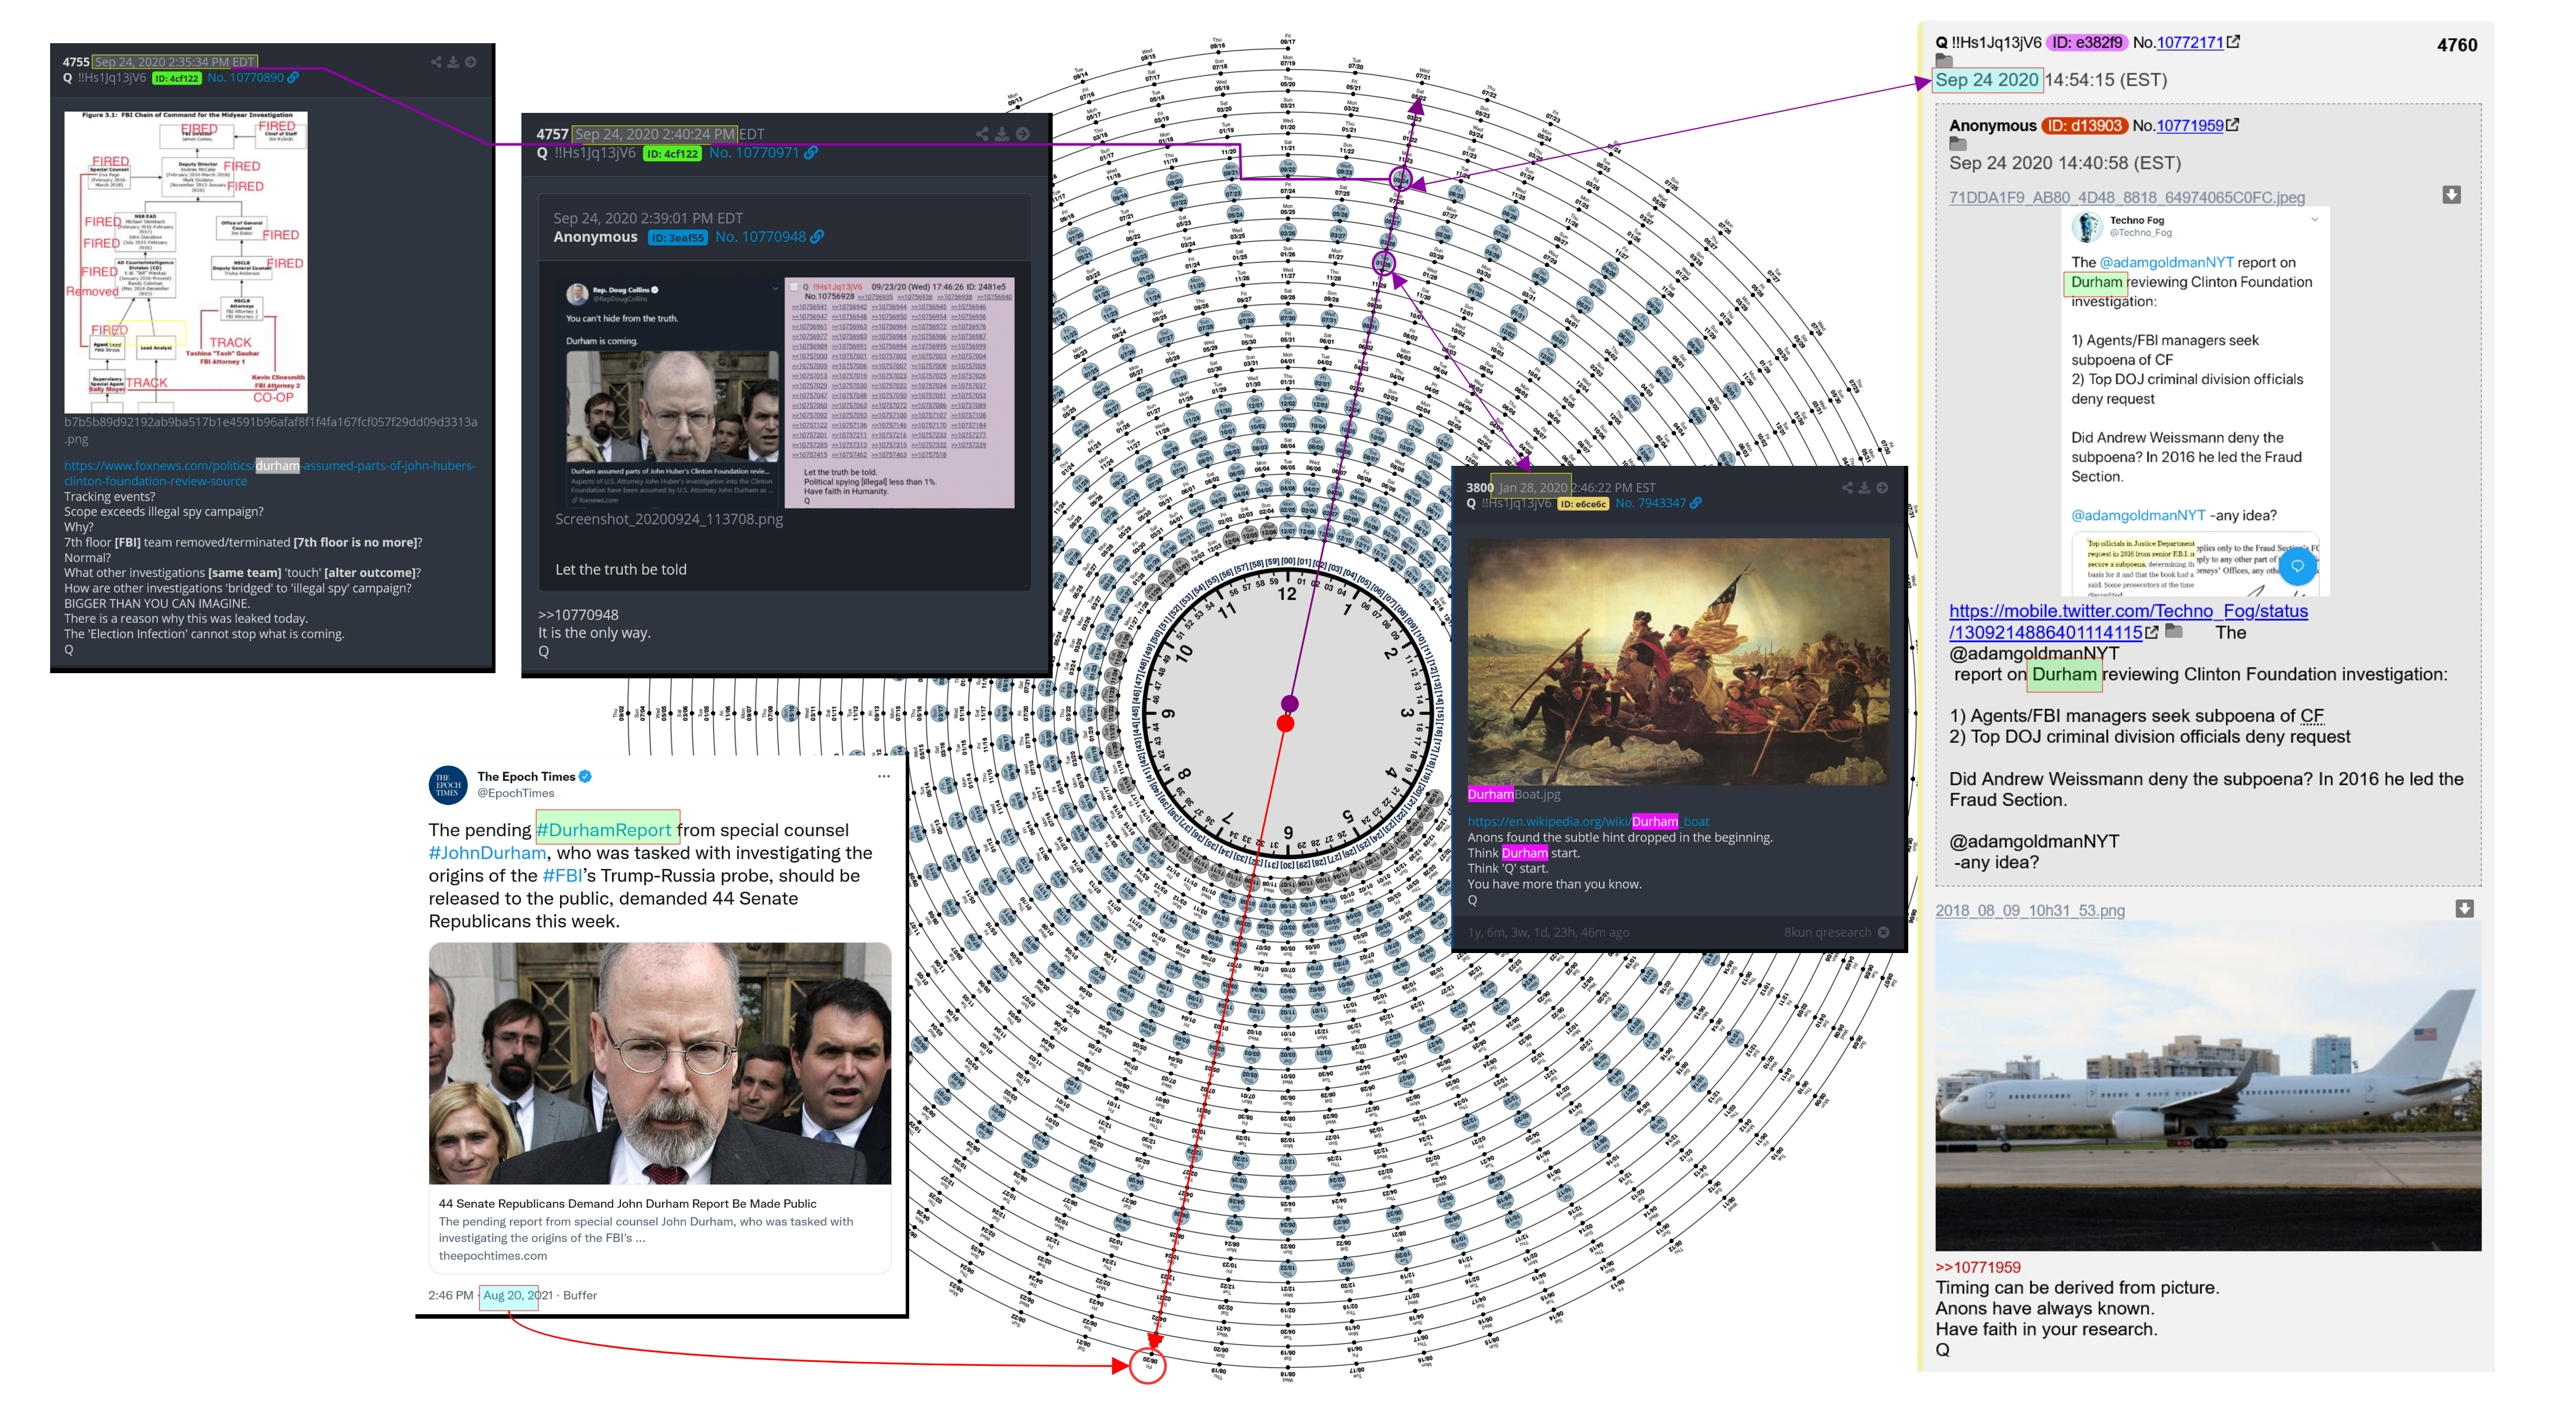
Task: Download the 71DDA1F9 jpeg via arrow icon
Action: tap(2452, 195)
